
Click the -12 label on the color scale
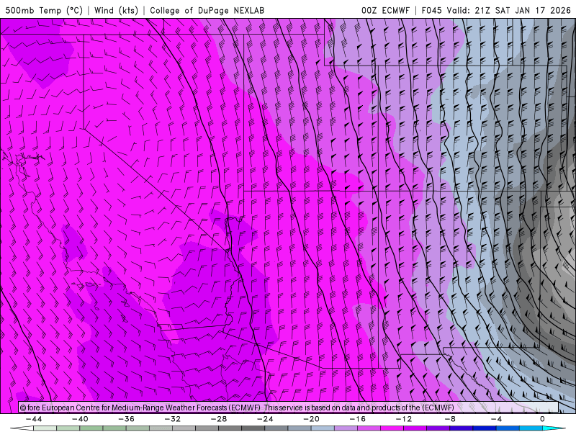click(404, 419)
